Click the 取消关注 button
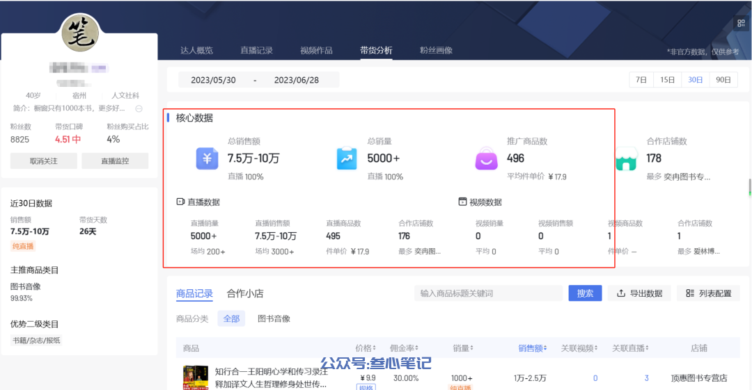 click(44, 161)
